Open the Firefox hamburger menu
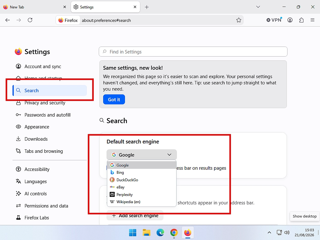This screenshot has height=240, width=320. coord(312,20)
